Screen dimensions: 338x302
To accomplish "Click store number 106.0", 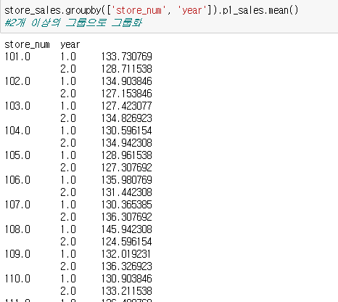I will (17, 180).
